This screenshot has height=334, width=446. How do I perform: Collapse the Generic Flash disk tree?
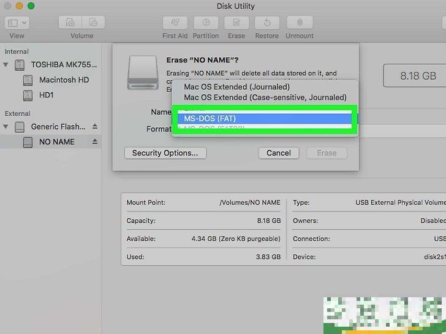click(x=6, y=127)
